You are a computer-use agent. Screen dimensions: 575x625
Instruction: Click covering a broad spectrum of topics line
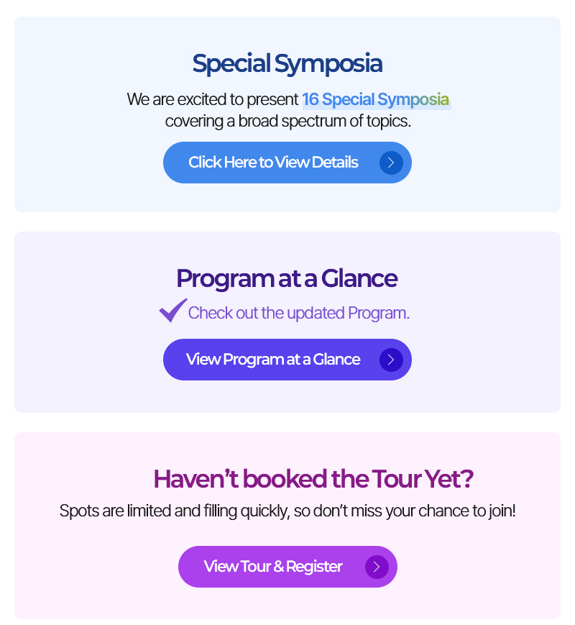point(287,121)
